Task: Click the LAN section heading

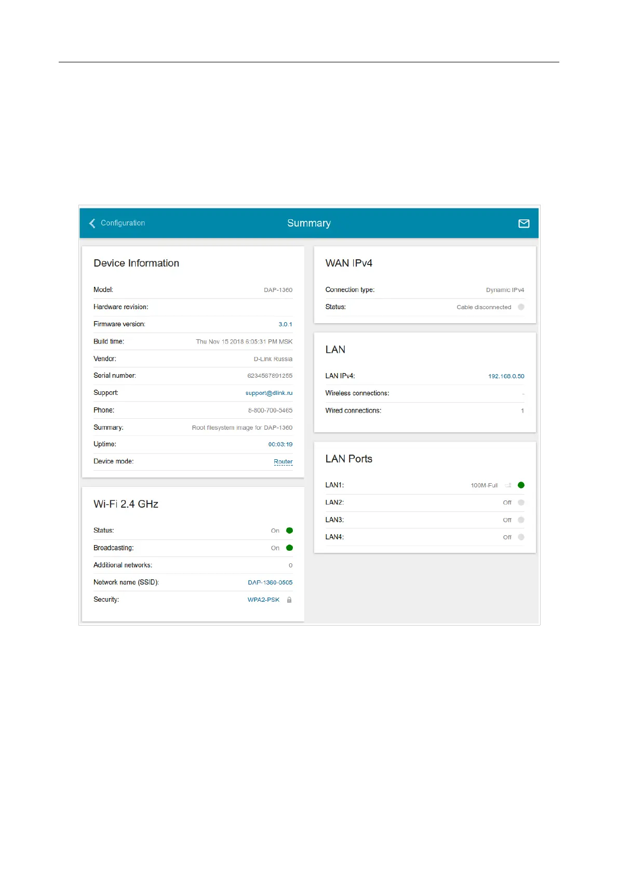Action: tap(335, 350)
